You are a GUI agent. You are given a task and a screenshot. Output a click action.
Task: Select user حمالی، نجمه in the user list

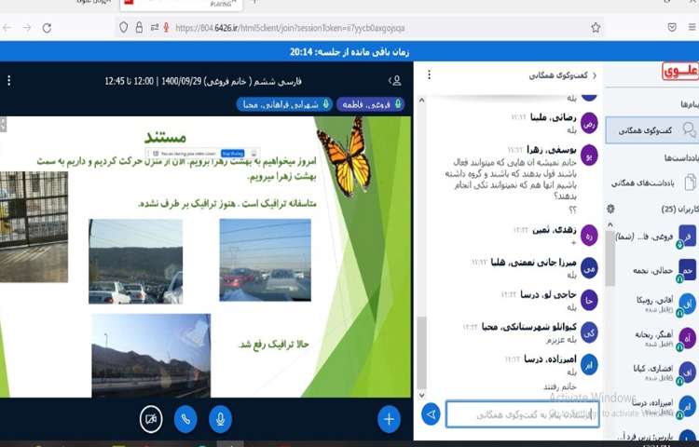[656, 270]
